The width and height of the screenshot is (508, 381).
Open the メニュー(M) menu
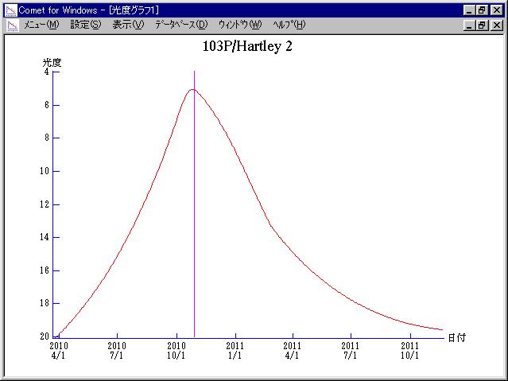(x=41, y=25)
